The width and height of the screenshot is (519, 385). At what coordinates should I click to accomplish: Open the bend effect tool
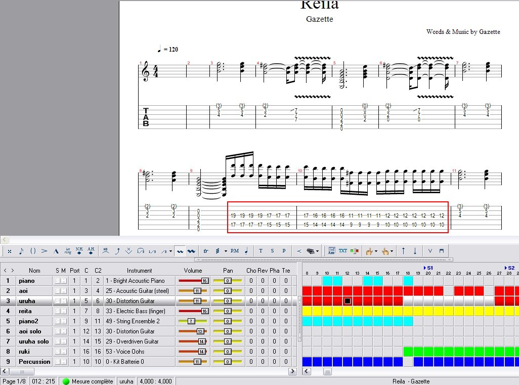(117, 251)
